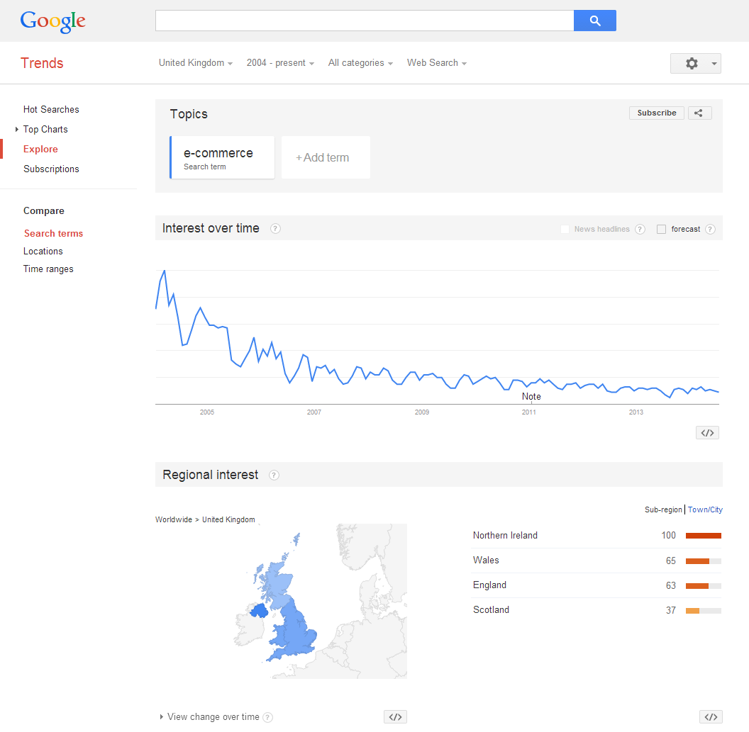Open the United Kingdom region dropdown

click(x=195, y=63)
